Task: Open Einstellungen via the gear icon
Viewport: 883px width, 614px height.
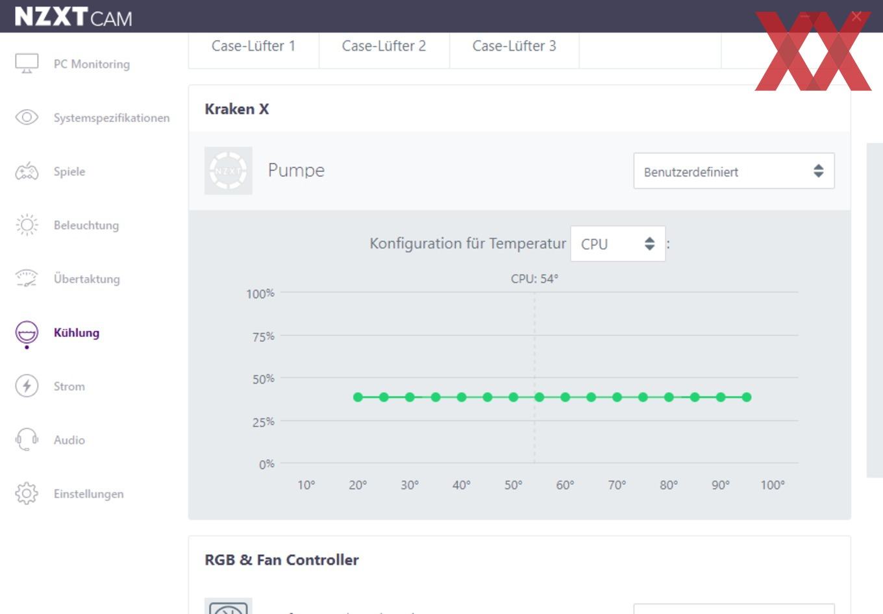Action: [27, 493]
